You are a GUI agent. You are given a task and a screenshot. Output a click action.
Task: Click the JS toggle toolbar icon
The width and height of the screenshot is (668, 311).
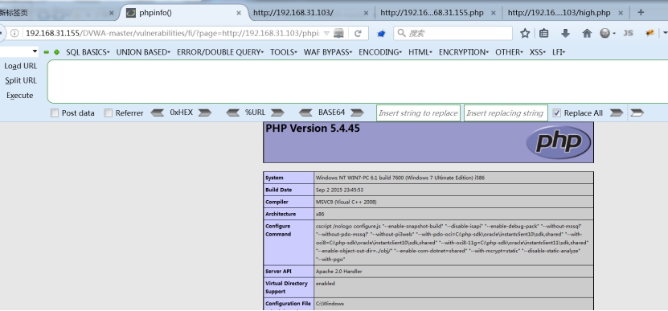[628, 33]
